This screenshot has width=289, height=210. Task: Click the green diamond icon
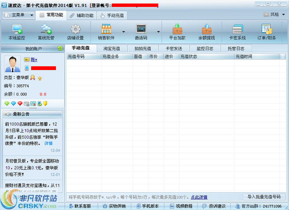coord(7,103)
